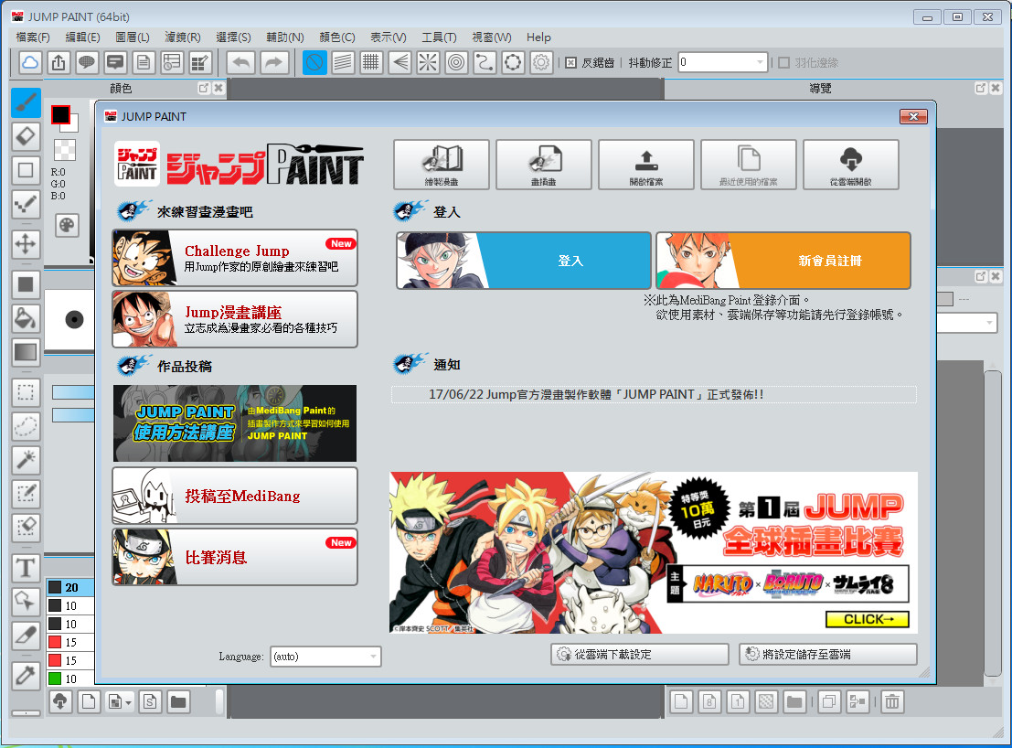Open the layer blend dropdown behind dialog

967,321
